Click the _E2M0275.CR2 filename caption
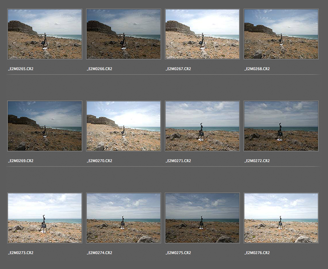The width and height of the screenshot is (328, 269). [x=178, y=253]
